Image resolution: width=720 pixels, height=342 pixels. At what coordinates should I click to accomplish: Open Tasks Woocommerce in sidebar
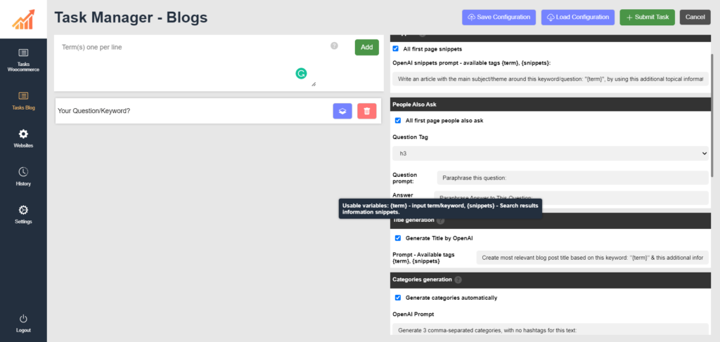click(23, 60)
